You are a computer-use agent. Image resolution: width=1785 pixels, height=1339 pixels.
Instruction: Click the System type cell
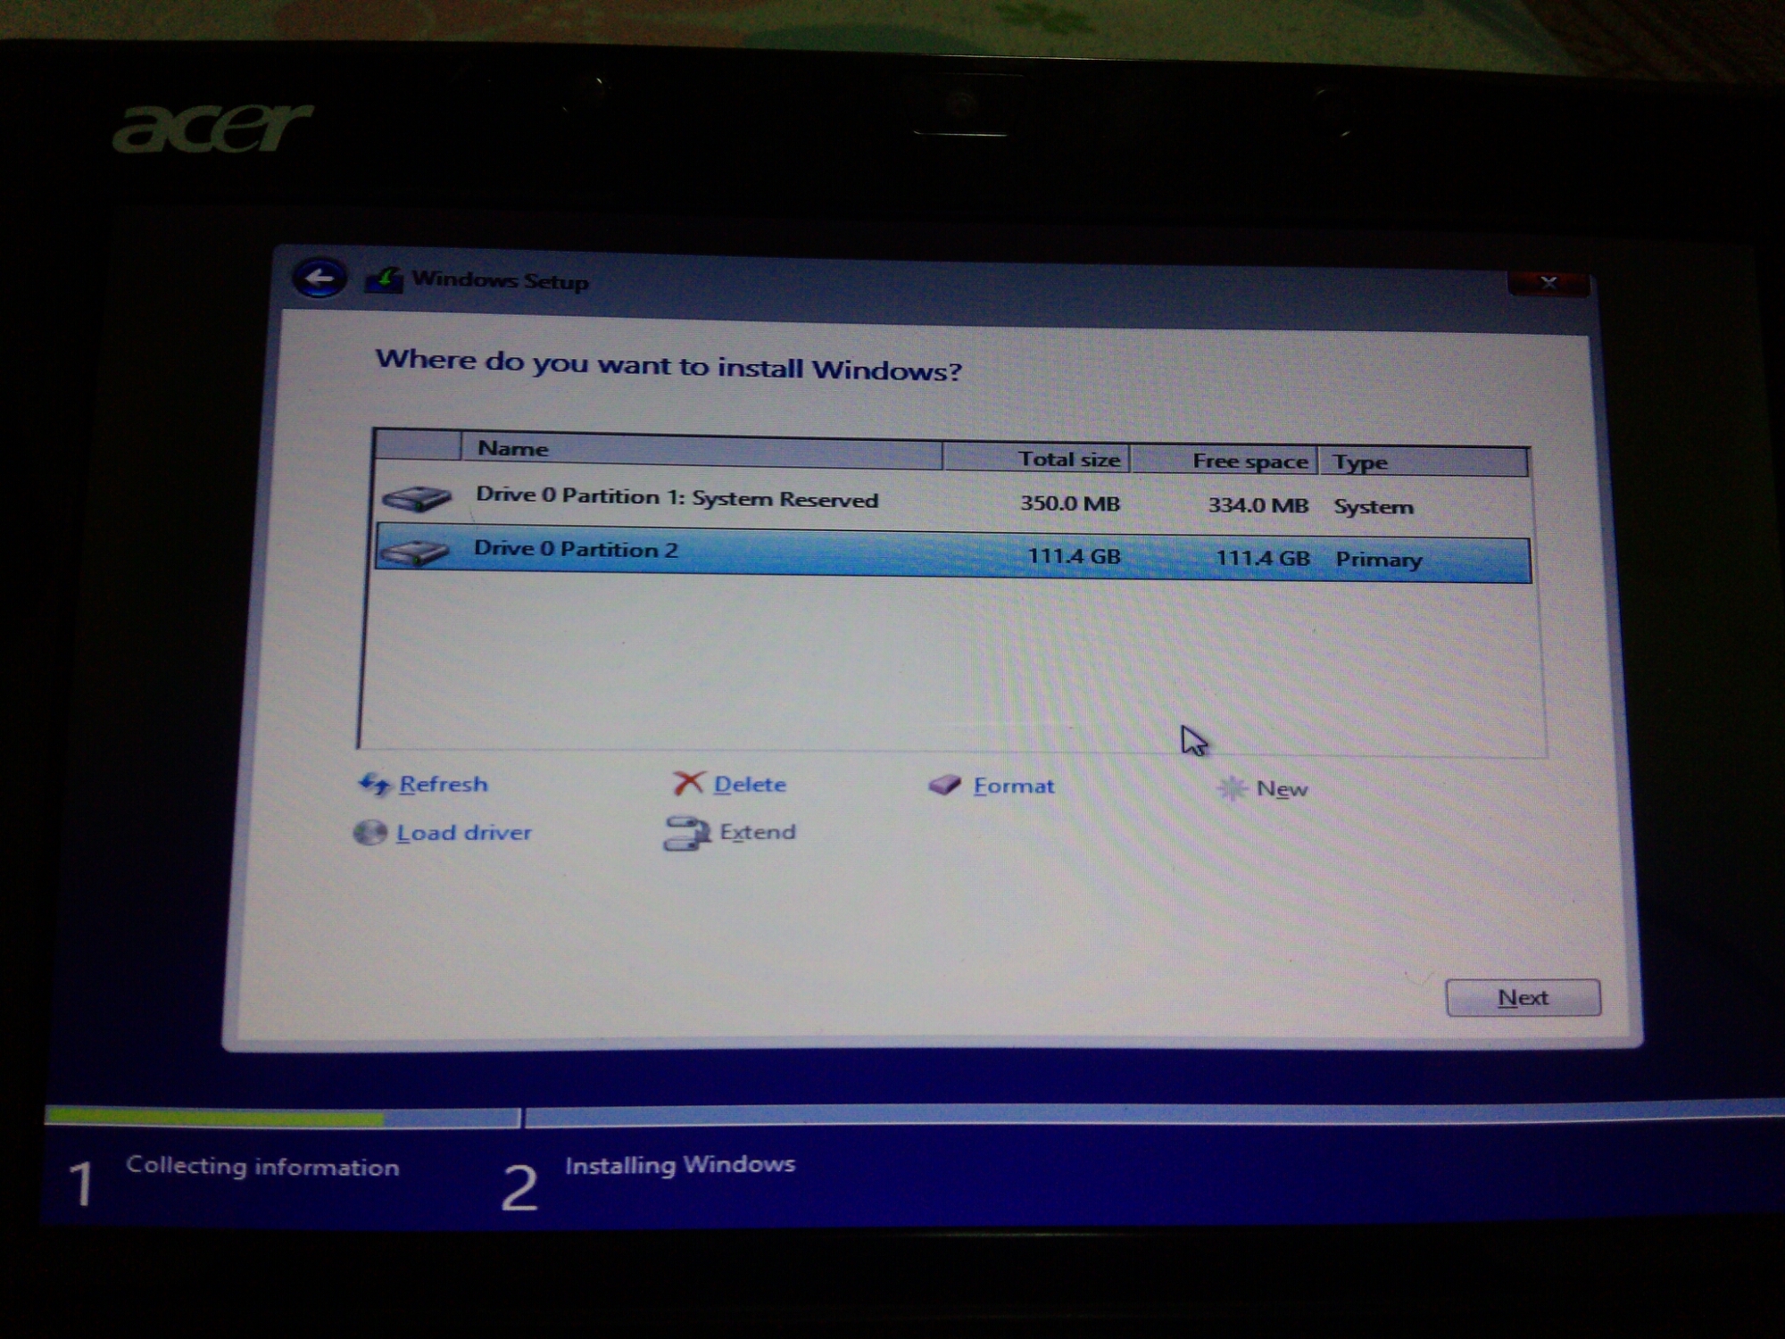click(1374, 507)
